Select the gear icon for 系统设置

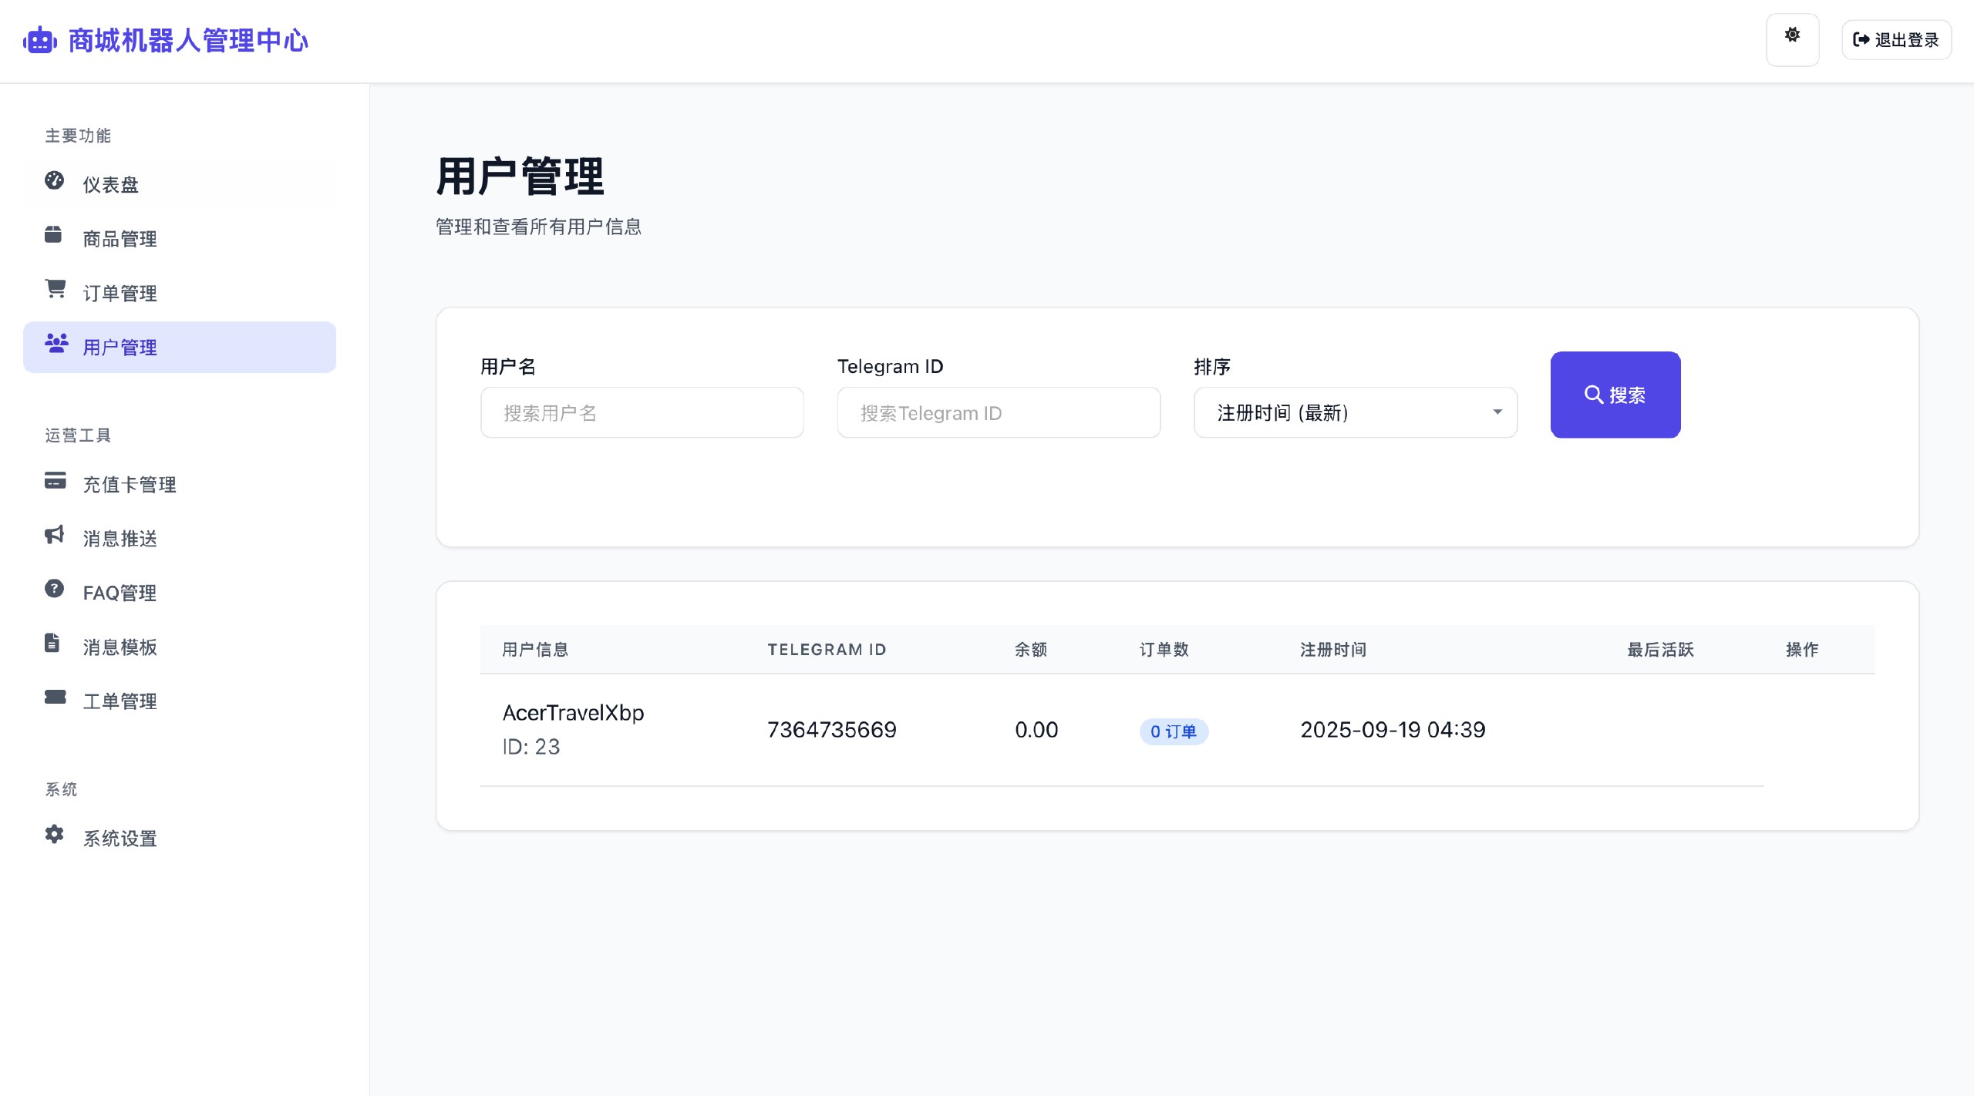(54, 835)
